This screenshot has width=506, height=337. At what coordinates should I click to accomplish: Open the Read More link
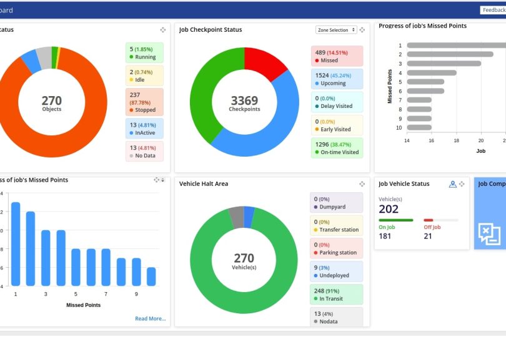point(151,318)
